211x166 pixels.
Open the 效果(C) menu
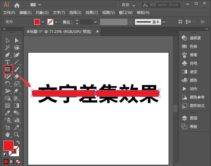(x=92, y=13)
